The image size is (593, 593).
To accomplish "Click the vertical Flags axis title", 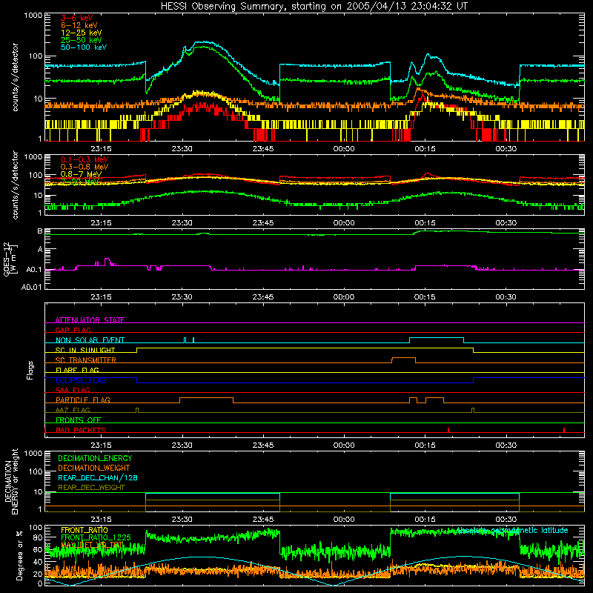I will [x=30, y=370].
